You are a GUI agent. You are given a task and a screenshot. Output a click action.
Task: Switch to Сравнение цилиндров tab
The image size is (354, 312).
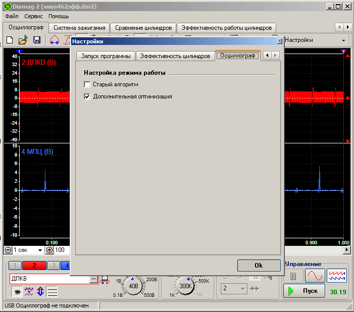coord(143,28)
